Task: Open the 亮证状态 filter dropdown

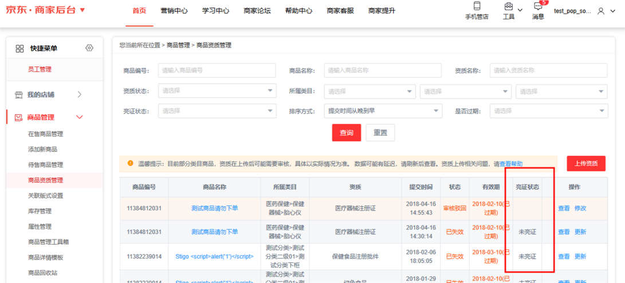Action: click(x=217, y=111)
